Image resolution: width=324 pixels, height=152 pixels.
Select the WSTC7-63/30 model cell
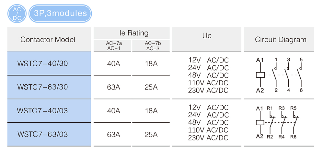click(x=49, y=87)
